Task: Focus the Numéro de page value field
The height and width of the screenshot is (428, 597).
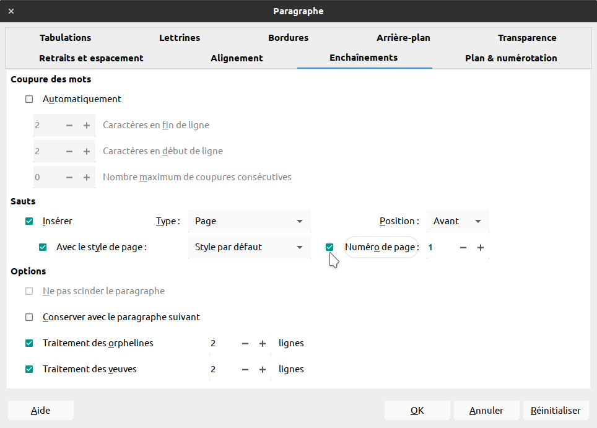Action: [440, 248]
